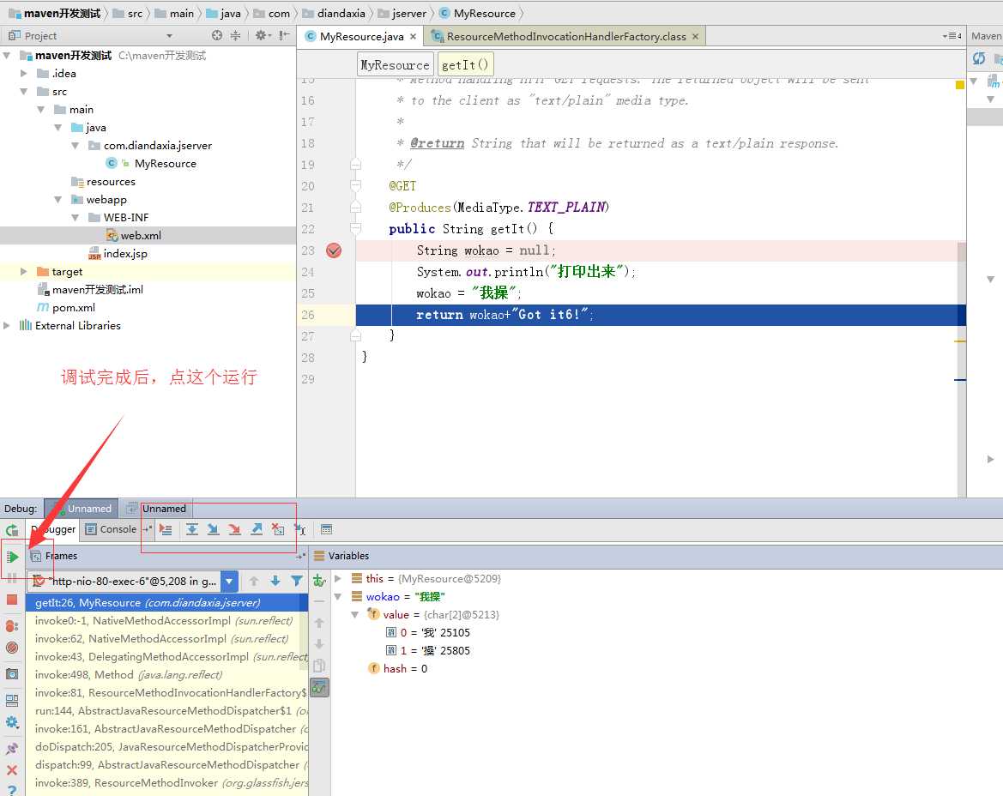Viewport: 1003px width, 796px height.
Task: Toggle breakpoint on line 23
Action: tap(334, 250)
